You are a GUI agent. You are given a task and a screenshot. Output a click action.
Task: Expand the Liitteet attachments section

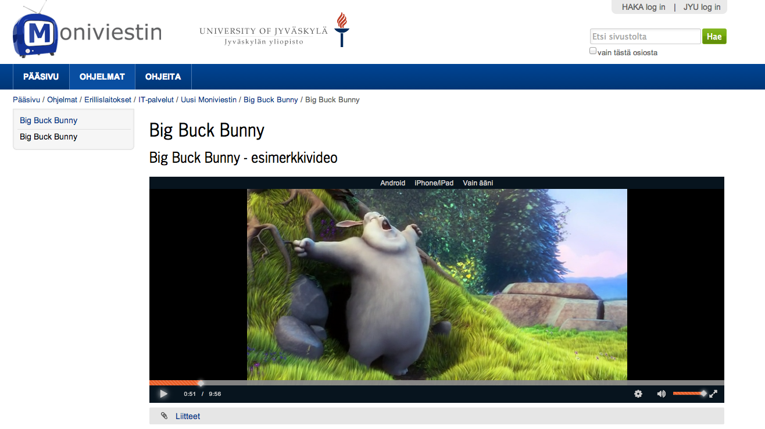pos(188,416)
